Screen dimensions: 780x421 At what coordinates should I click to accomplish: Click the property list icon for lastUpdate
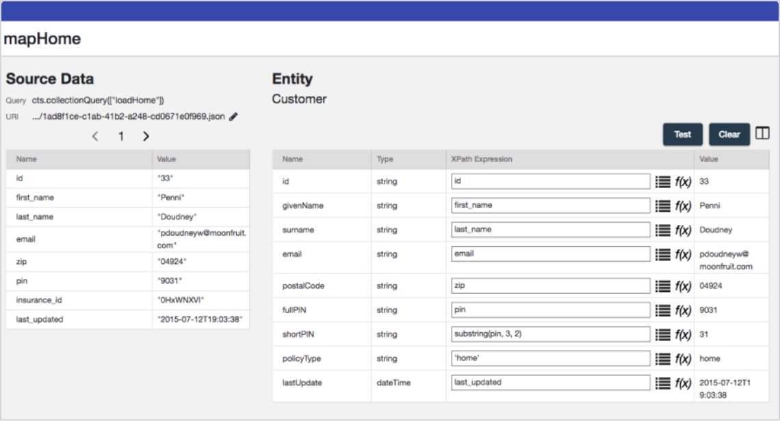click(x=662, y=383)
